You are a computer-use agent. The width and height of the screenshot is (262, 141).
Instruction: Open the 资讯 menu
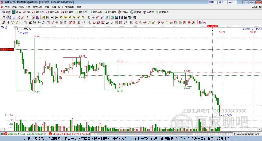(x=21, y=7)
